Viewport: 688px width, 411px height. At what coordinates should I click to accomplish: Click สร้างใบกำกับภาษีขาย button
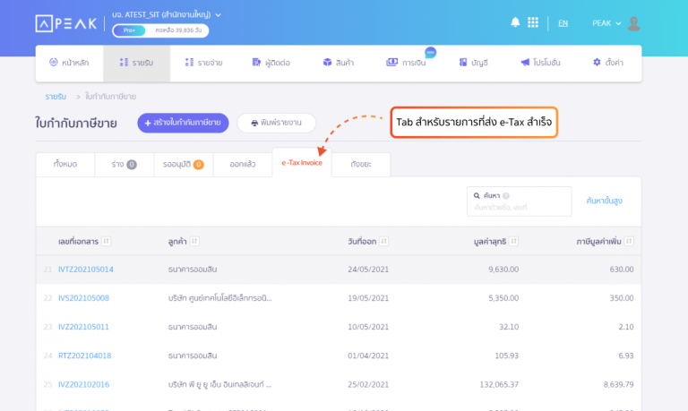183,123
